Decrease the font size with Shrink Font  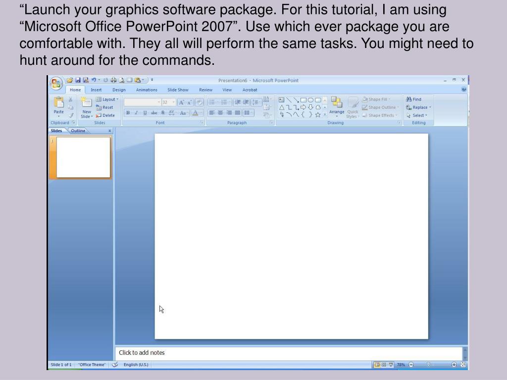190,102
